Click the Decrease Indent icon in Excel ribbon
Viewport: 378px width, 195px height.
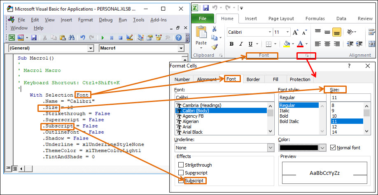tap(350, 44)
